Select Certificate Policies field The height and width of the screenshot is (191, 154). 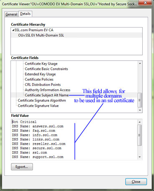point(39,80)
